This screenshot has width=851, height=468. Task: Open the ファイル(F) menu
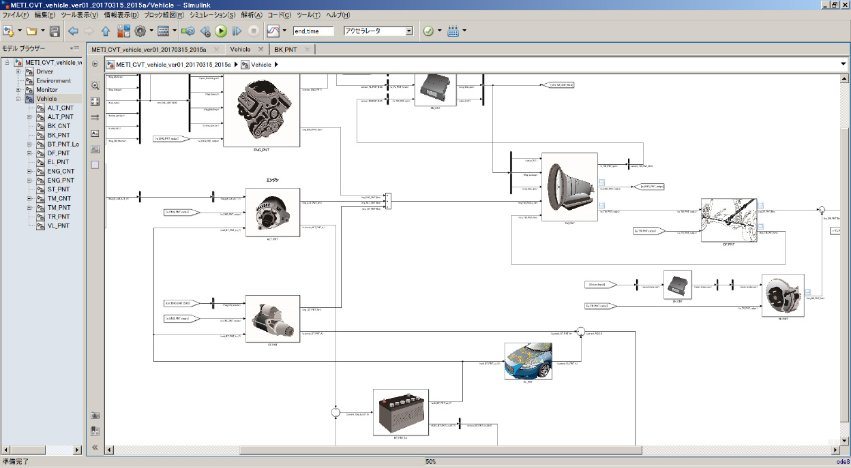tap(16, 15)
